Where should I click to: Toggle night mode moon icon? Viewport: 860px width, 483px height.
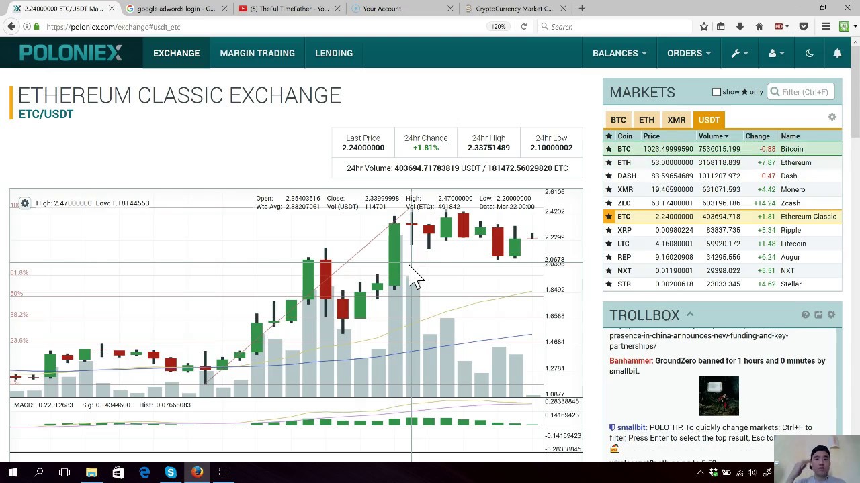[810, 53]
